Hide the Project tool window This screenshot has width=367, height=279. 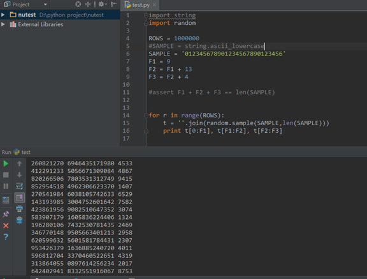click(x=113, y=4)
